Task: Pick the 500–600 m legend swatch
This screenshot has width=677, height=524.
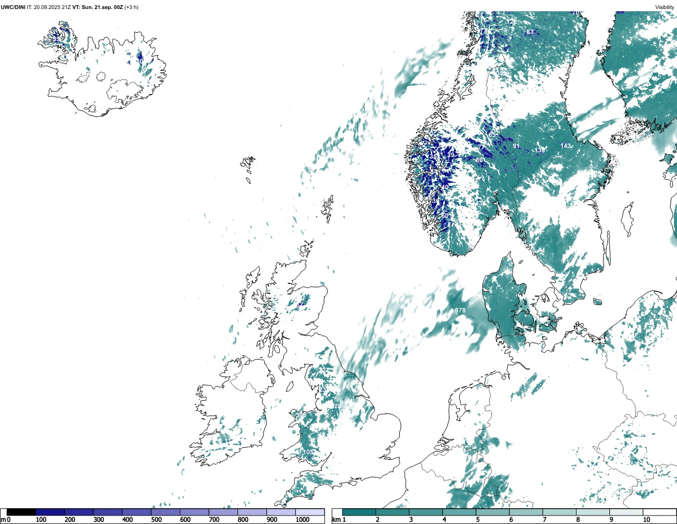Action: click(x=166, y=512)
